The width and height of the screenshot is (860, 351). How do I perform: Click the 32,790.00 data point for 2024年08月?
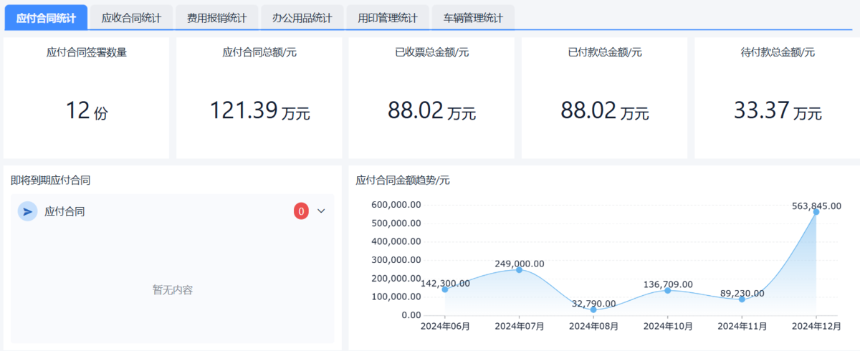click(x=593, y=309)
